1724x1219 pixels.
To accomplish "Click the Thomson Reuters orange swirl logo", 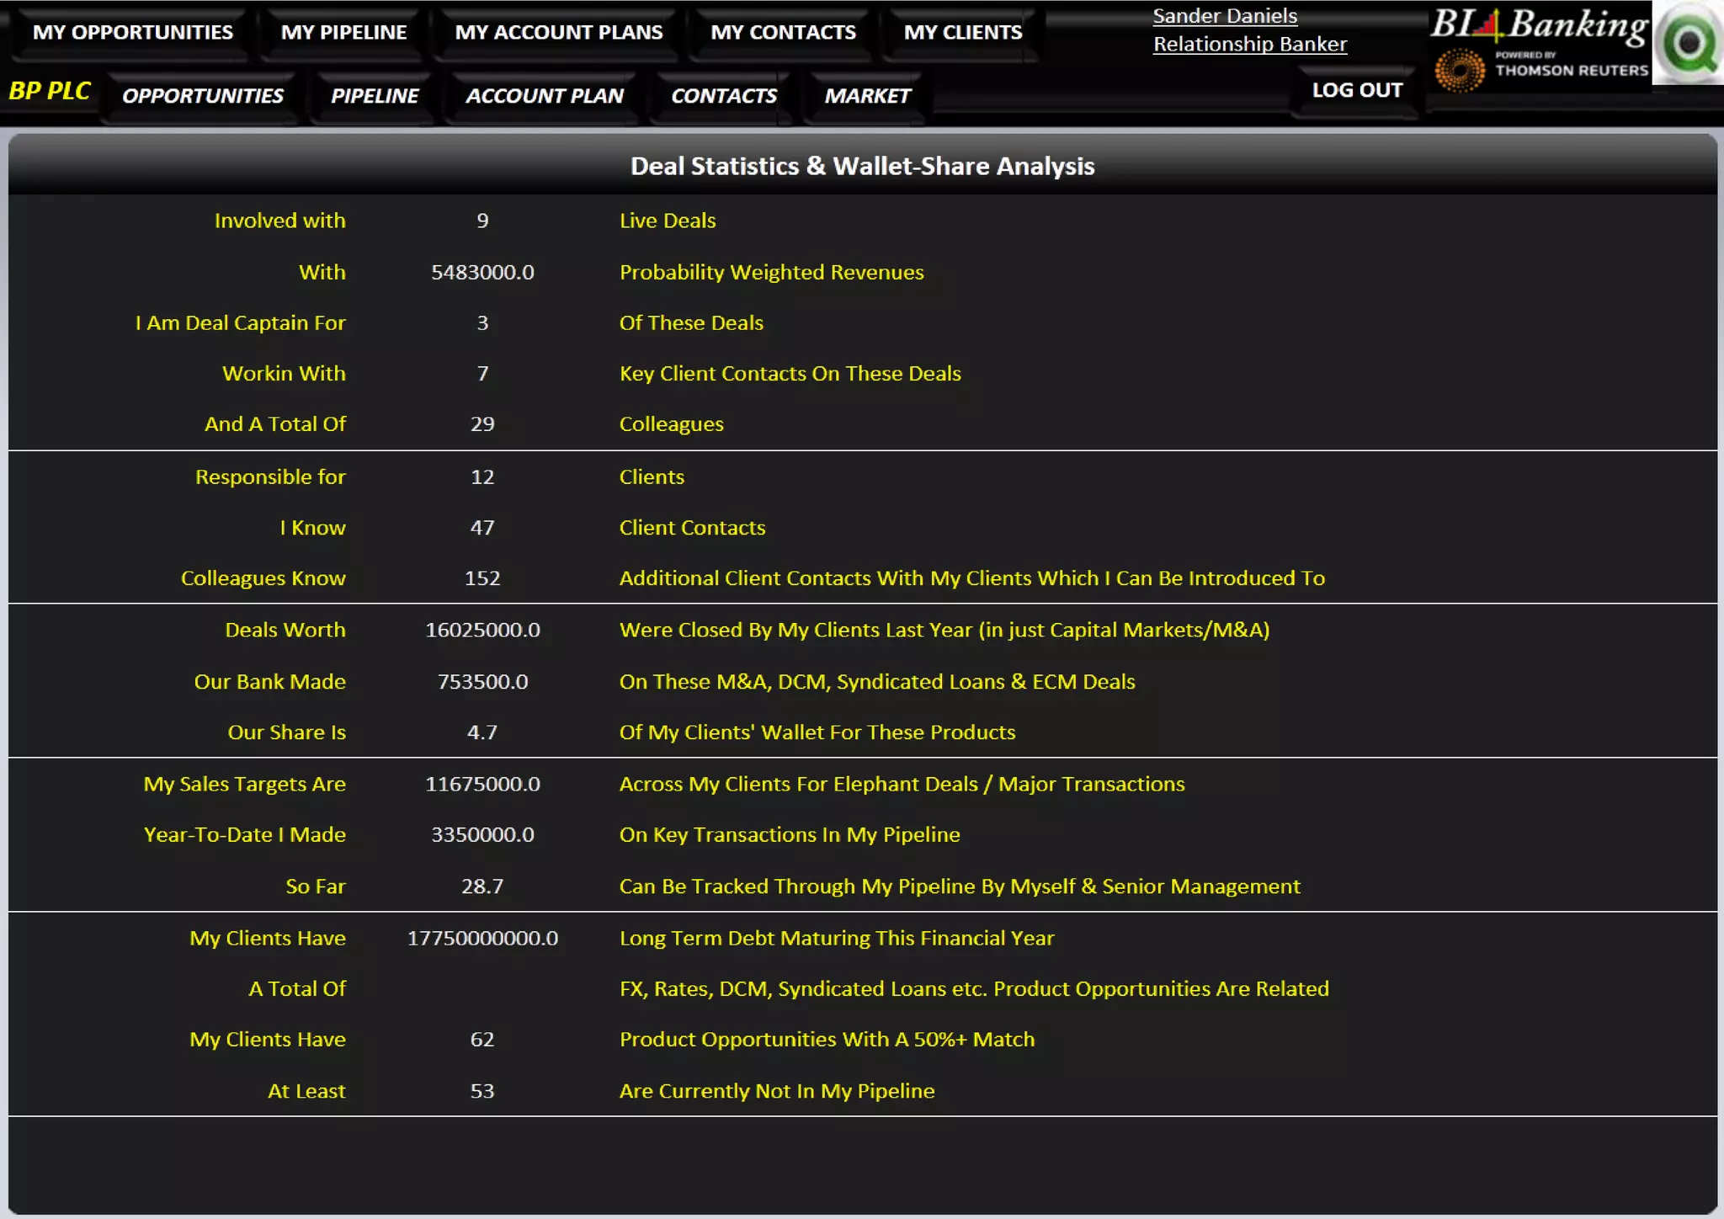I will (x=1460, y=71).
